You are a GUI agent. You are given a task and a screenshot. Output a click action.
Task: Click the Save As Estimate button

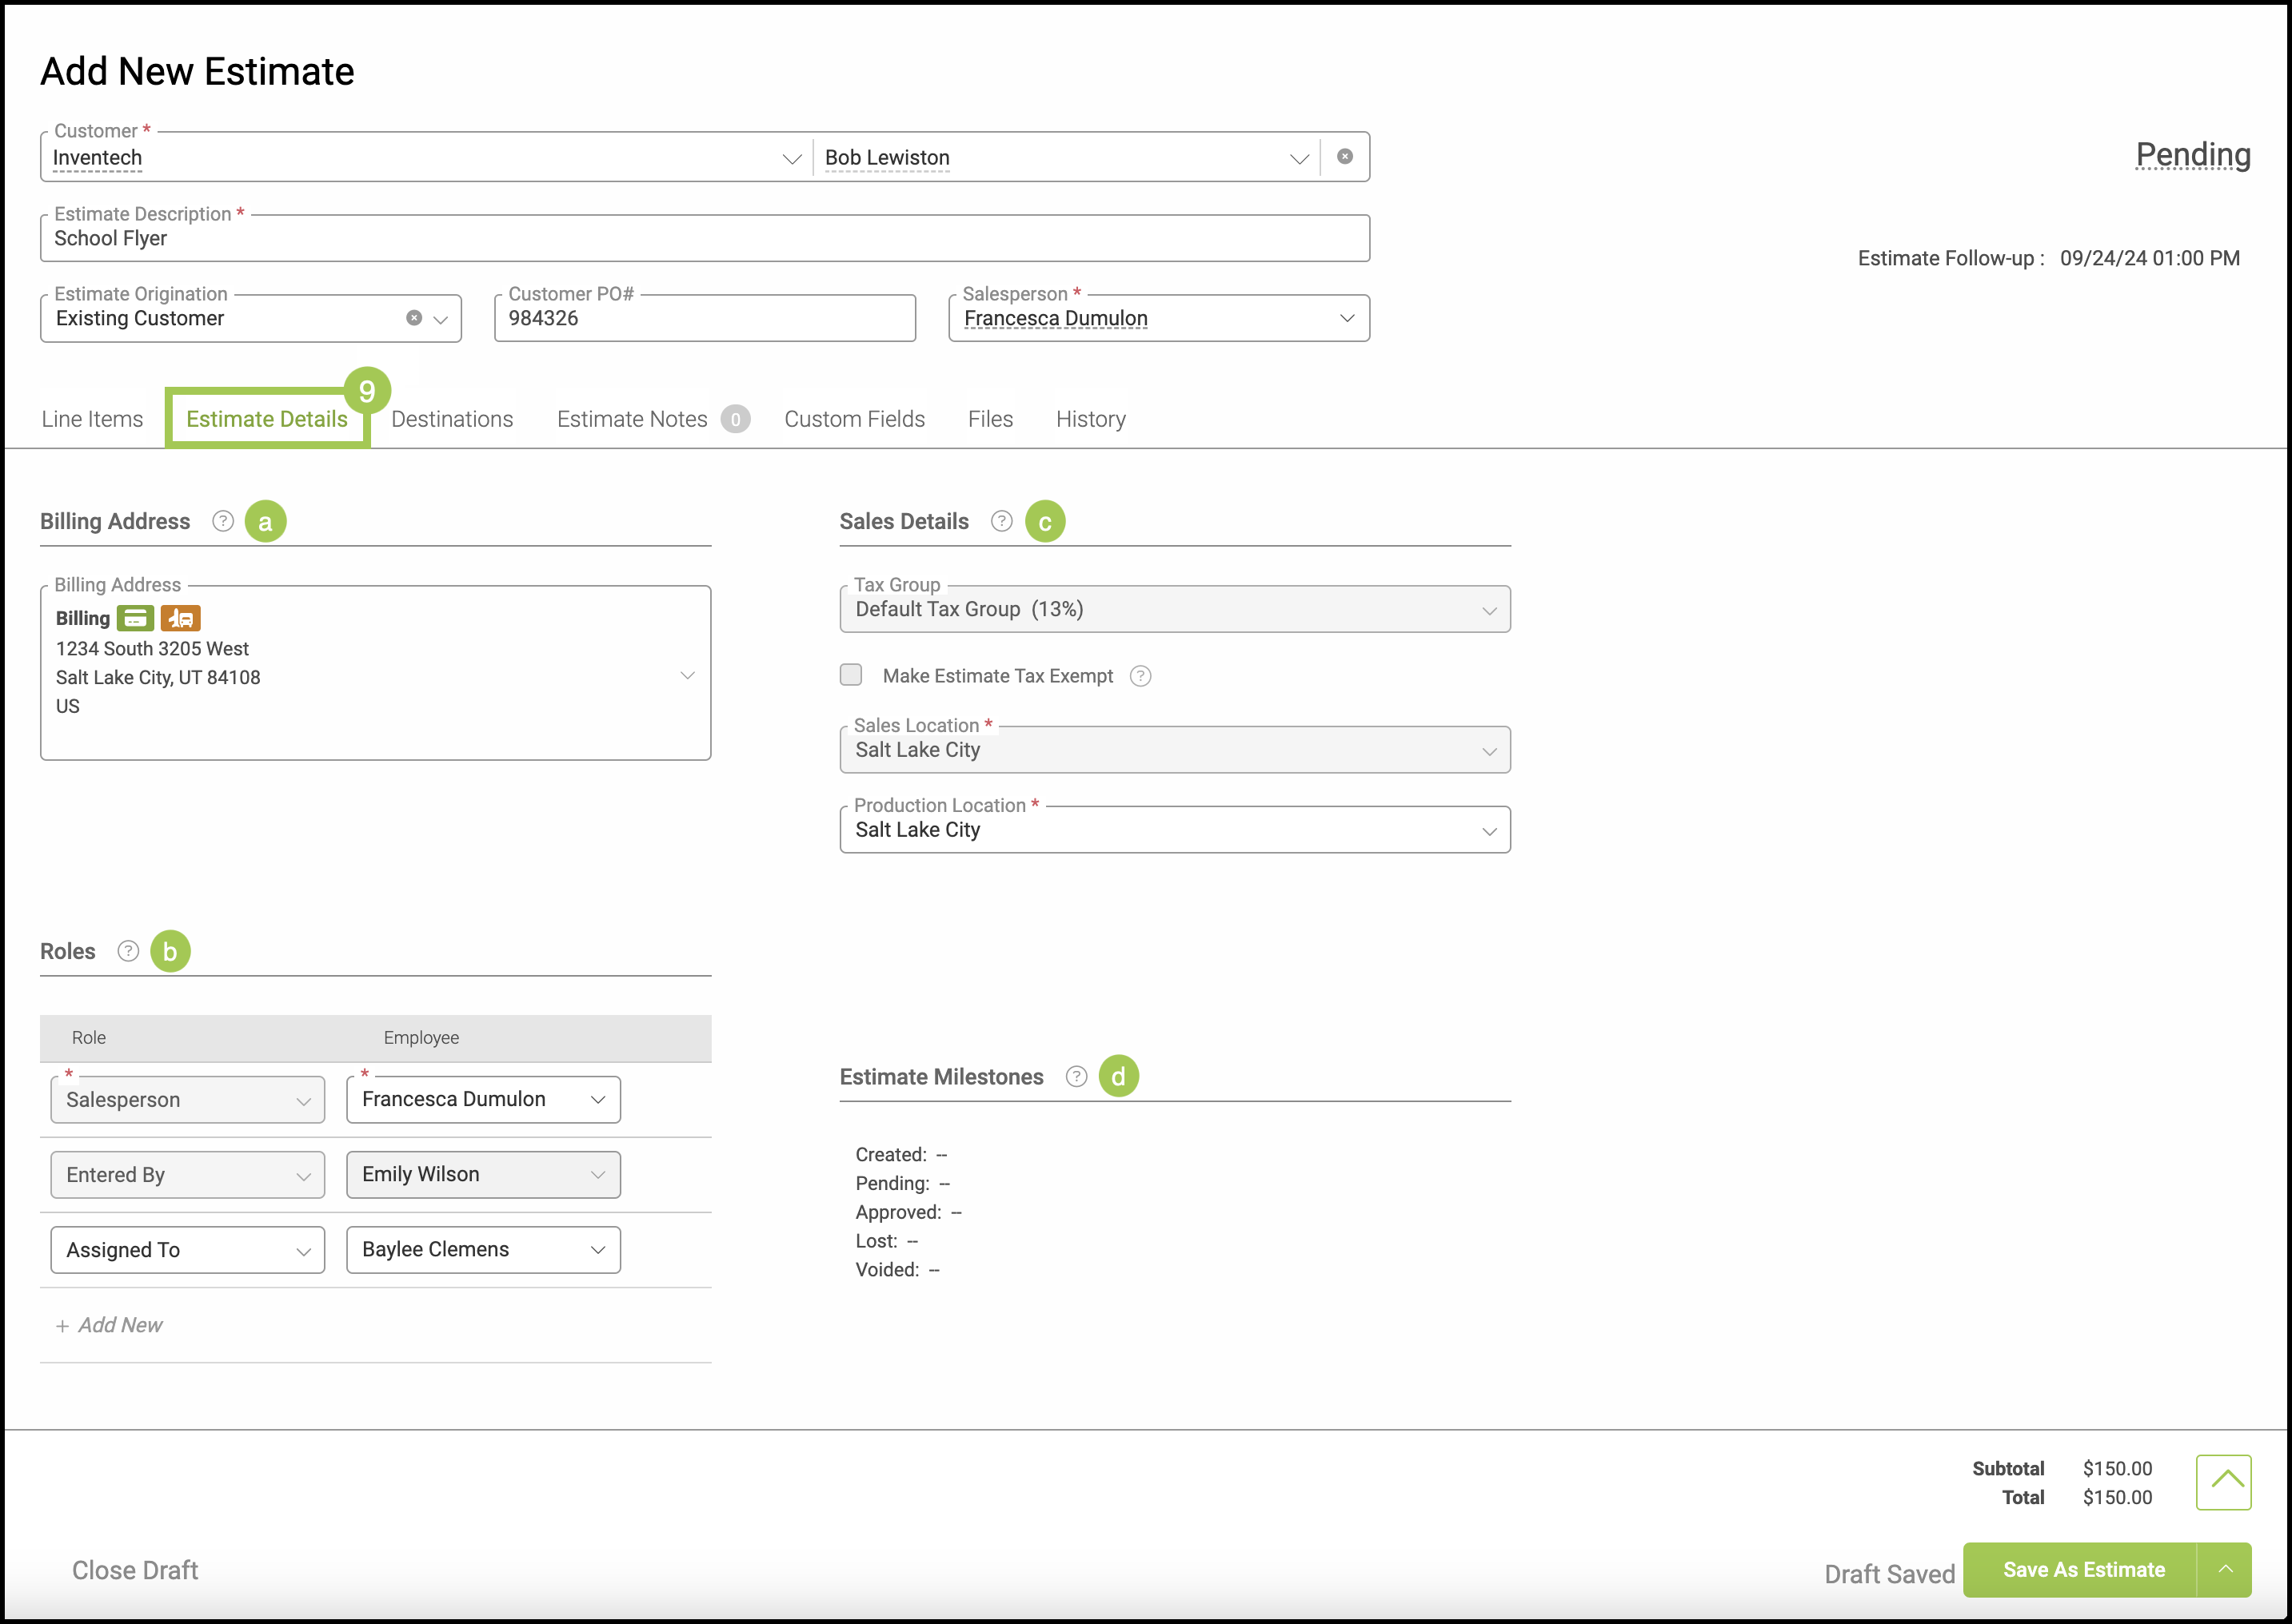point(2083,1570)
